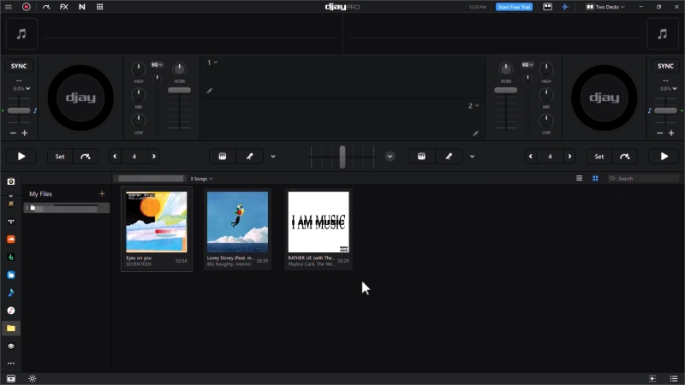Viewport: 685px width, 385px height.
Task: Expand the folder tree item under My Files
Action: click(27, 208)
